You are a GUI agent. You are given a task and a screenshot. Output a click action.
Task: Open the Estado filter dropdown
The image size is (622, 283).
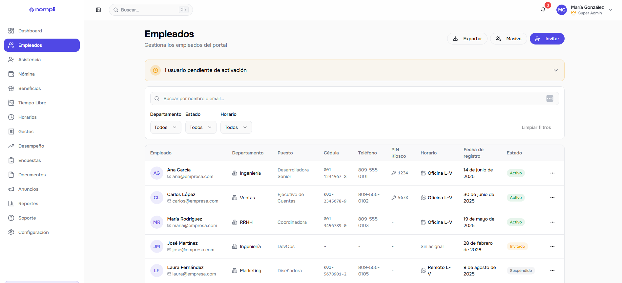pyautogui.click(x=201, y=127)
